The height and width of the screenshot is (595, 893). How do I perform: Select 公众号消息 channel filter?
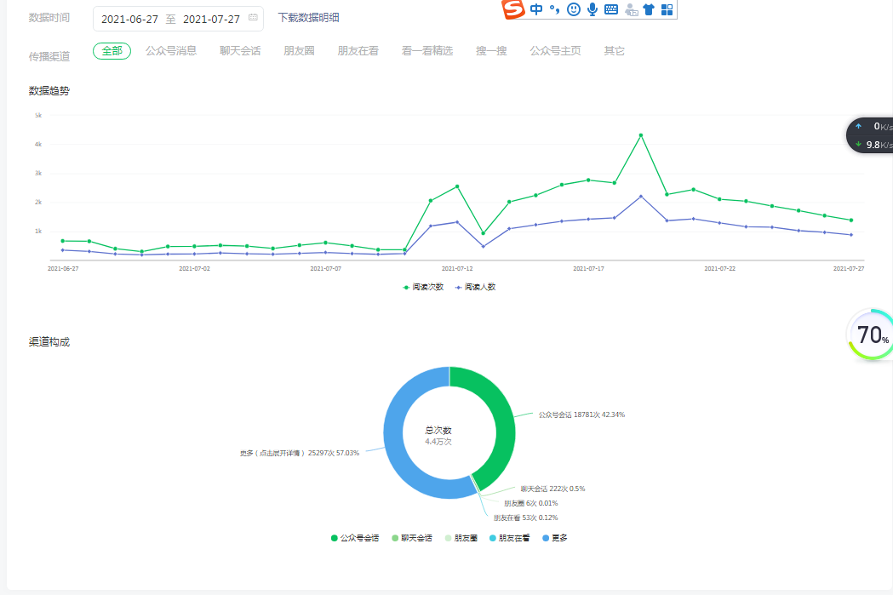tap(171, 51)
